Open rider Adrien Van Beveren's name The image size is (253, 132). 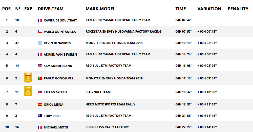tap(60, 55)
